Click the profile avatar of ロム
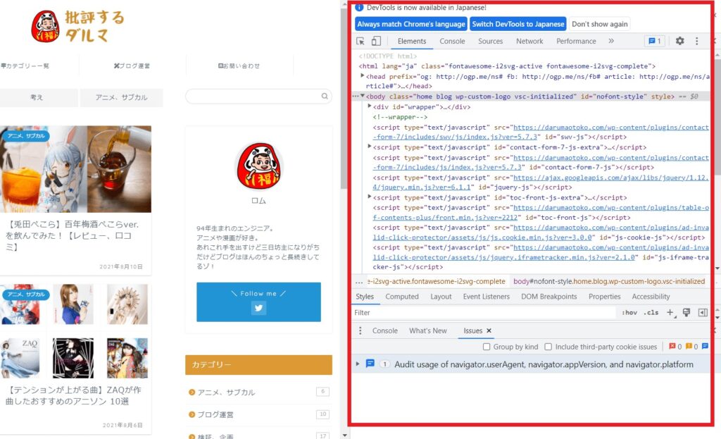This screenshot has width=721, height=439. click(259, 166)
